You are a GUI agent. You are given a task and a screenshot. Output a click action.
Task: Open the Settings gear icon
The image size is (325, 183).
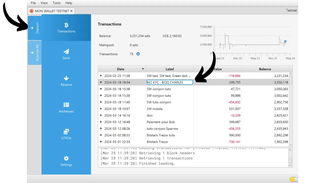(x=66, y=159)
